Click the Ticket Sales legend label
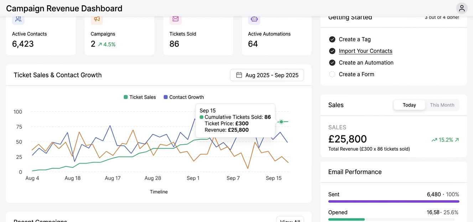 (x=142, y=97)
